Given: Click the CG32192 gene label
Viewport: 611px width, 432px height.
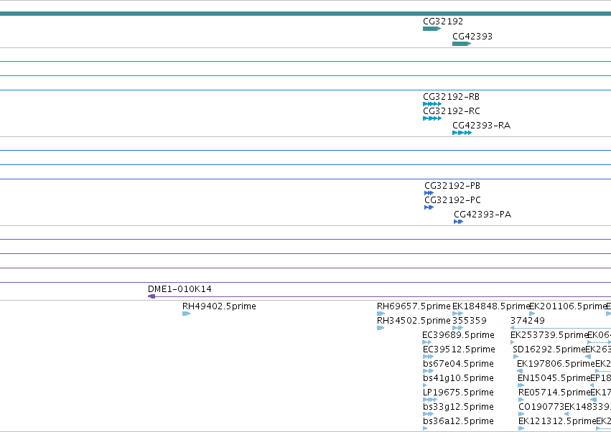Looking at the screenshot, I should pos(443,22).
